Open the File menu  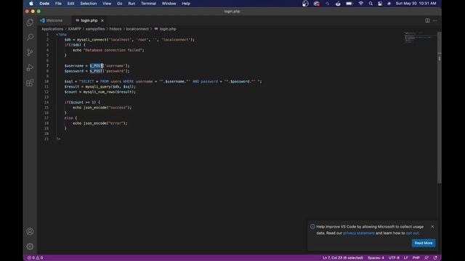pos(58,4)
